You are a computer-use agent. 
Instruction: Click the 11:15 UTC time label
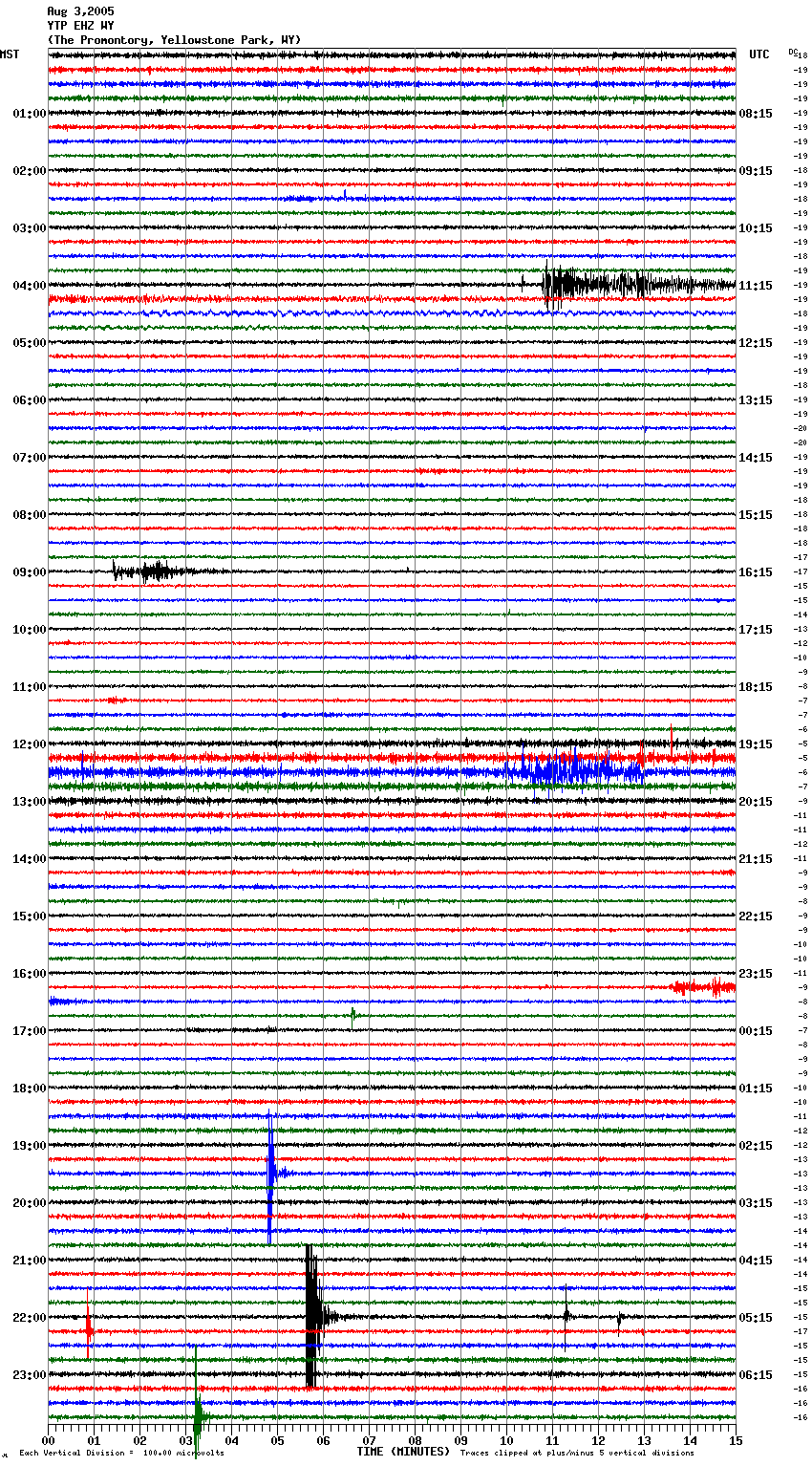pos(756,286)
